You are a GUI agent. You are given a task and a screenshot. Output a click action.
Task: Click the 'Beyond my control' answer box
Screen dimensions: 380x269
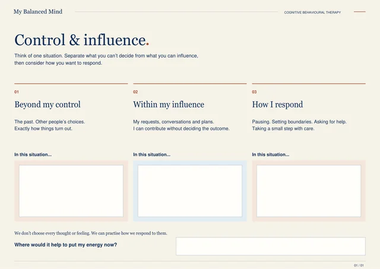click(x=71, y=191)
